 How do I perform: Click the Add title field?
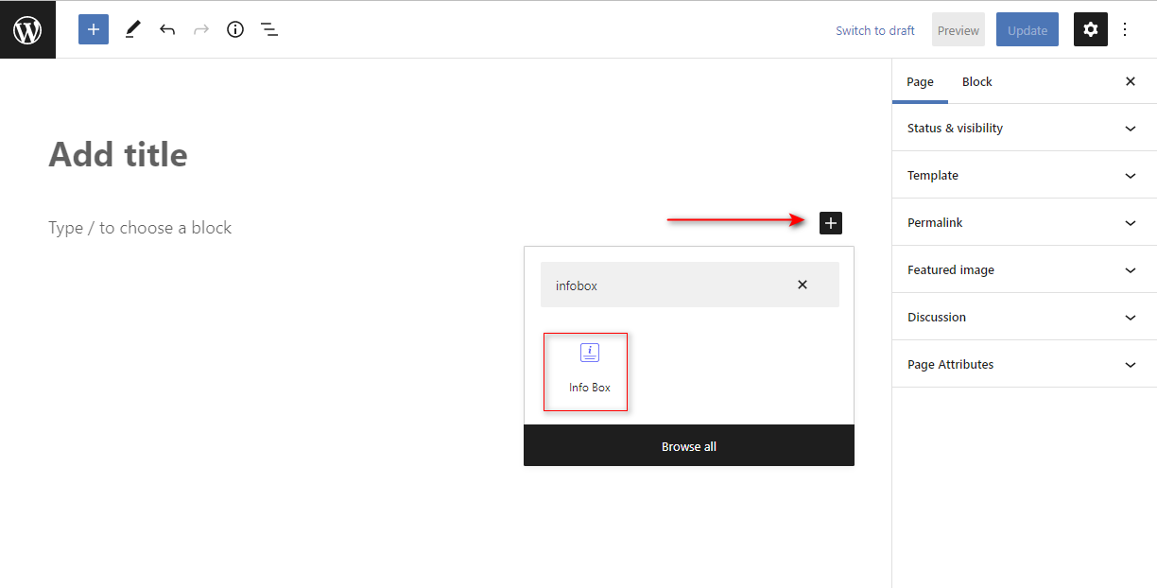(x=118, y=154)
